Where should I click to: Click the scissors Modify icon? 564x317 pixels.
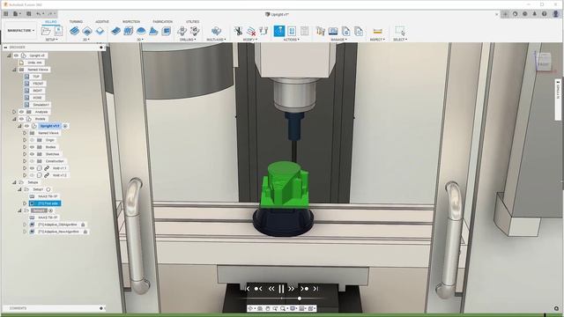pyautogui.click(x=238, y=31)
